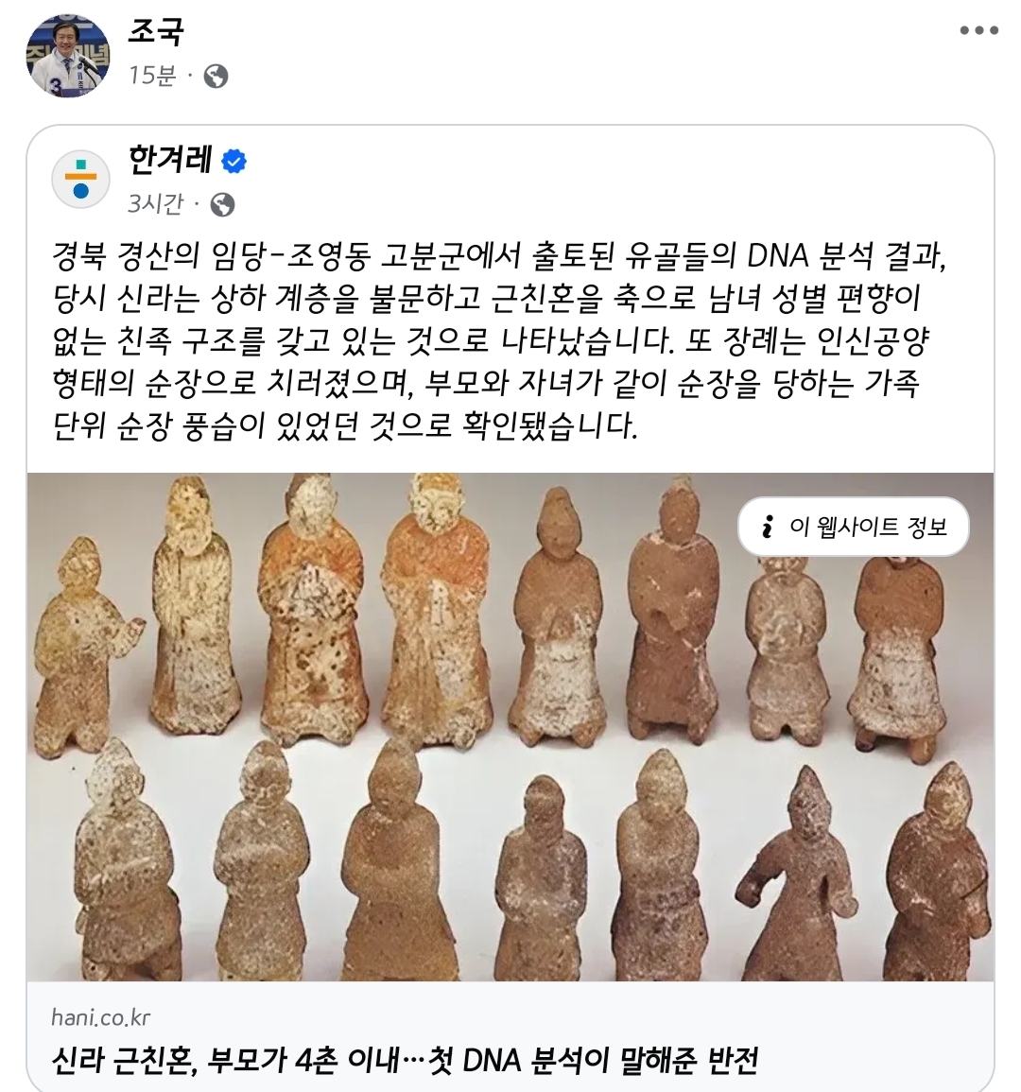The image size is (1021, 1092).
Task: Click the 15분 post timestamp
Action: pyautogui.click(x=152, y=76)
